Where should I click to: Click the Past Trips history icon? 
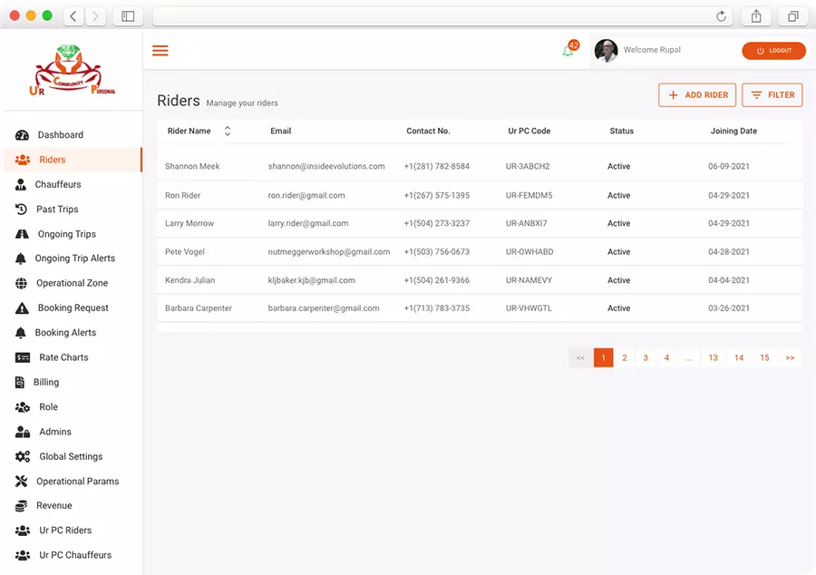click(21, 210)
